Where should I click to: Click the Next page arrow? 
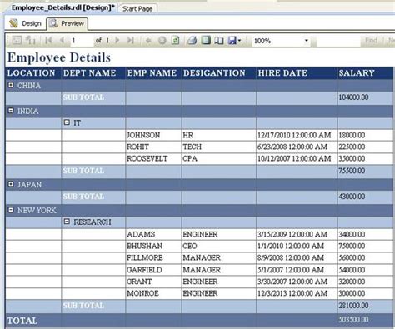coord(117,41)
